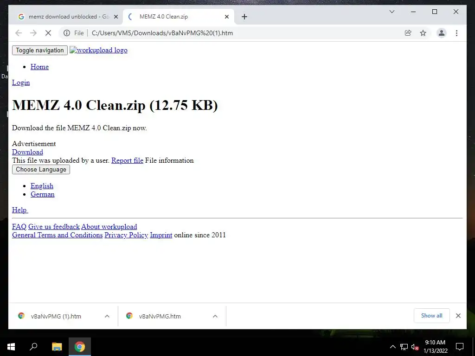475x356 pixels.
Task: Go forward with the toolbar arrow
Action: click(x=33, y=33)
